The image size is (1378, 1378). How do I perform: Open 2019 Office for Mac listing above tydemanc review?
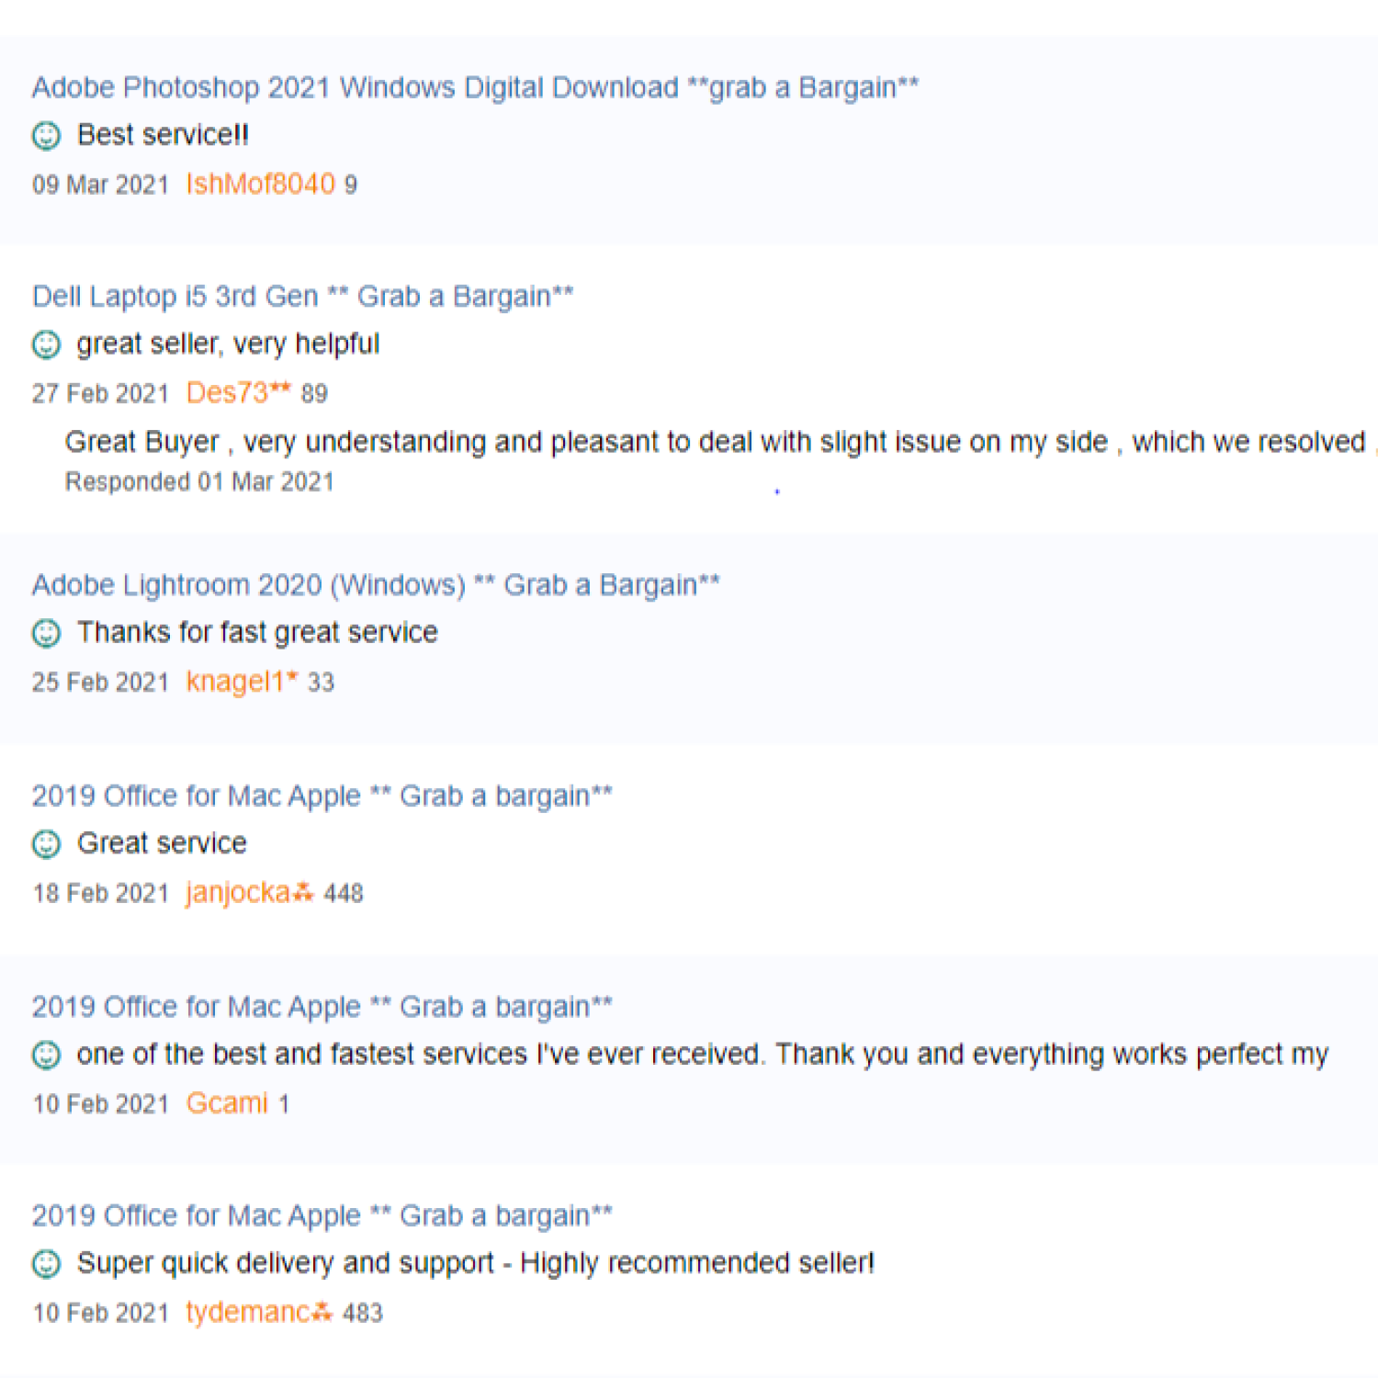click(322, 1216)
